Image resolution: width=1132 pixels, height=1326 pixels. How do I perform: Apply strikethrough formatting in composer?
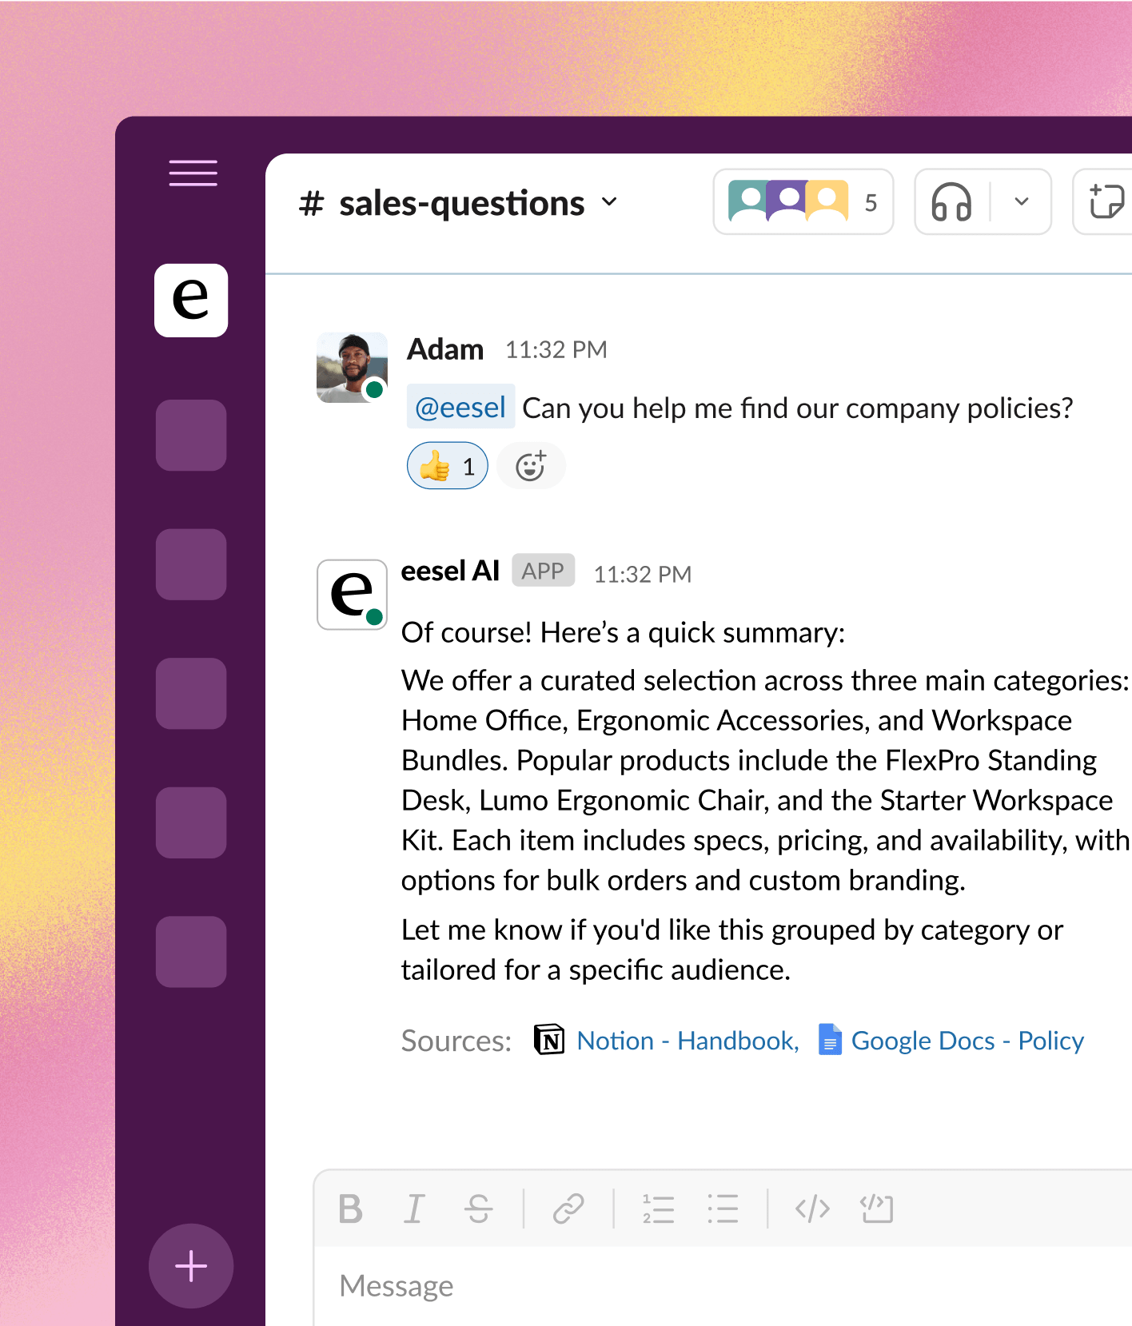pos(479,1209)
